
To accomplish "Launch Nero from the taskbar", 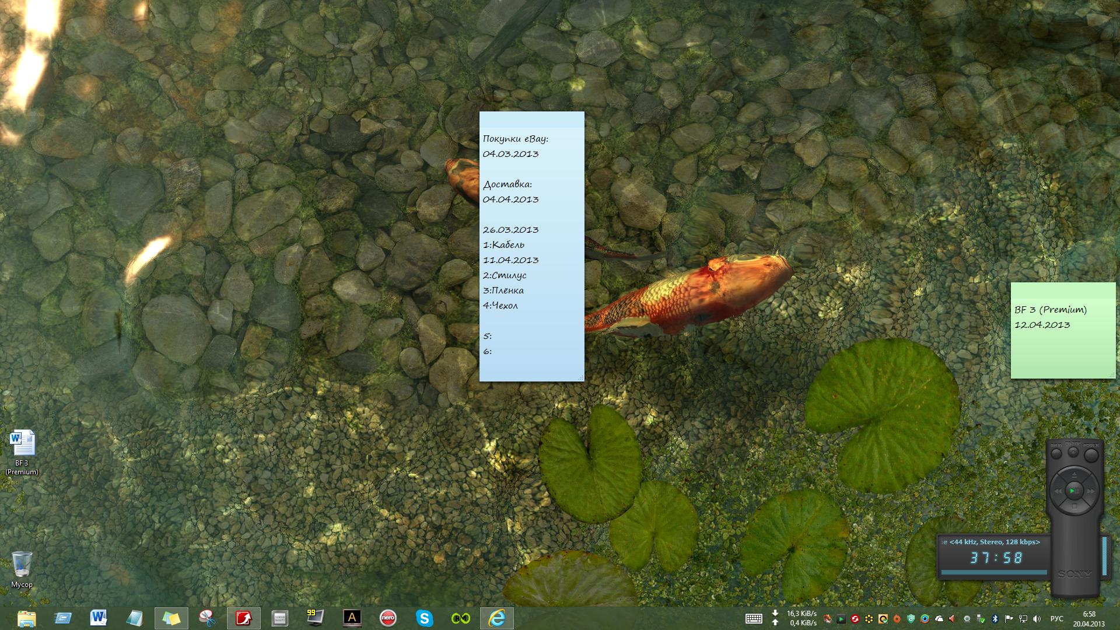I will click(x=388, y=618).
